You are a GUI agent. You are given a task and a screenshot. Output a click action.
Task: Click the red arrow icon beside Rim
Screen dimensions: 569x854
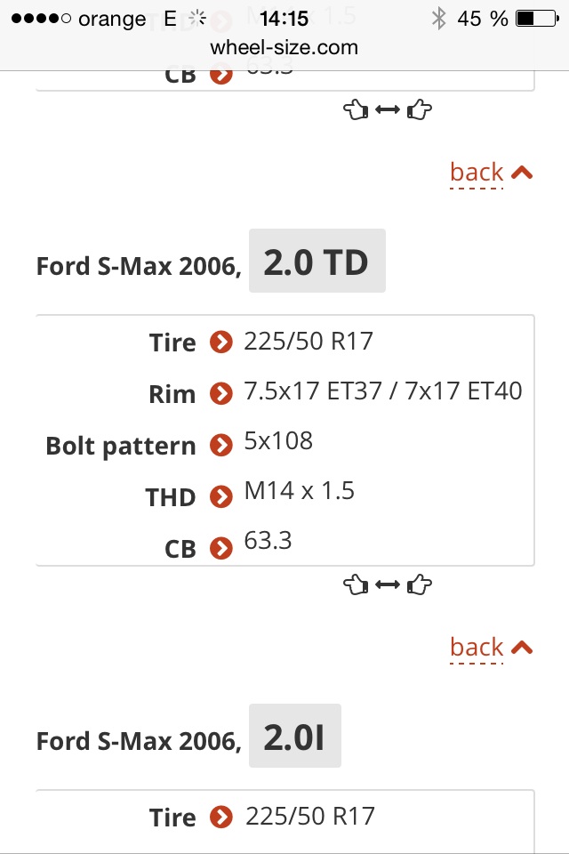point(220,393)
